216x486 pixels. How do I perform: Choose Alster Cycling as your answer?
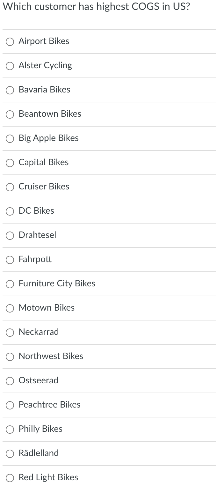tap(10, 66)
